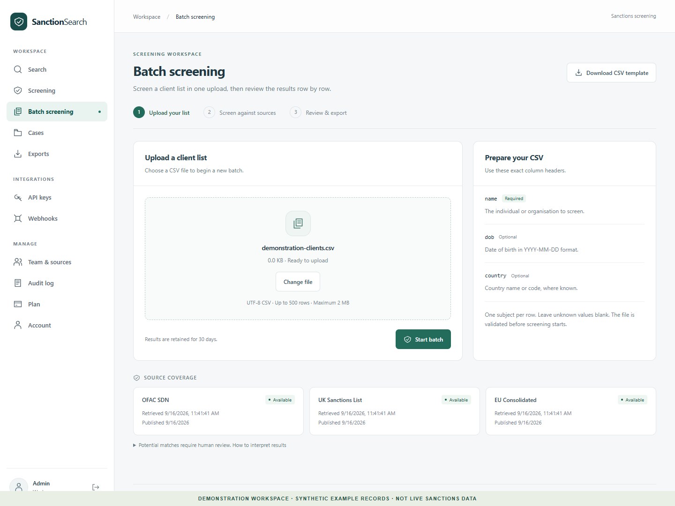Click the file icon in upload dropzone
Screen dimensions: 675x506
298,223
